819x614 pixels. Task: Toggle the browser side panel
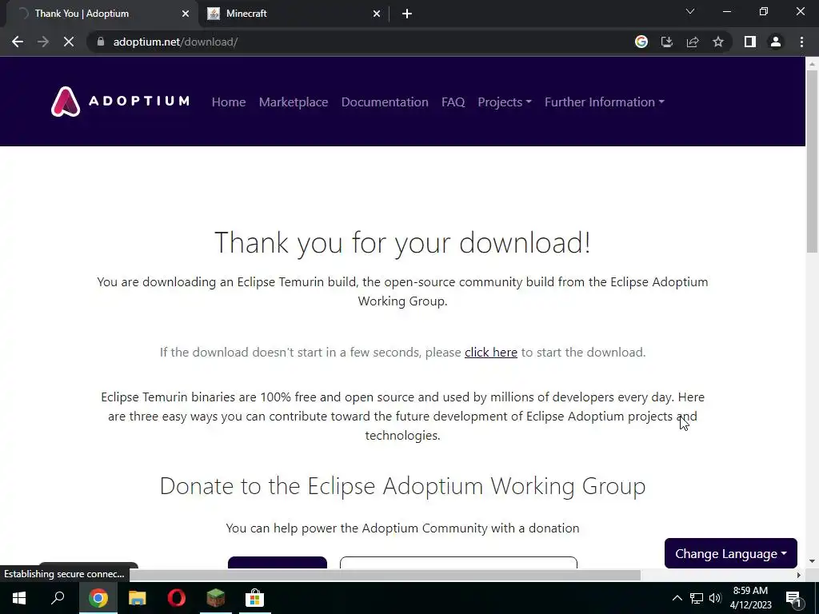pyautogui.click(x=750, y=42)
